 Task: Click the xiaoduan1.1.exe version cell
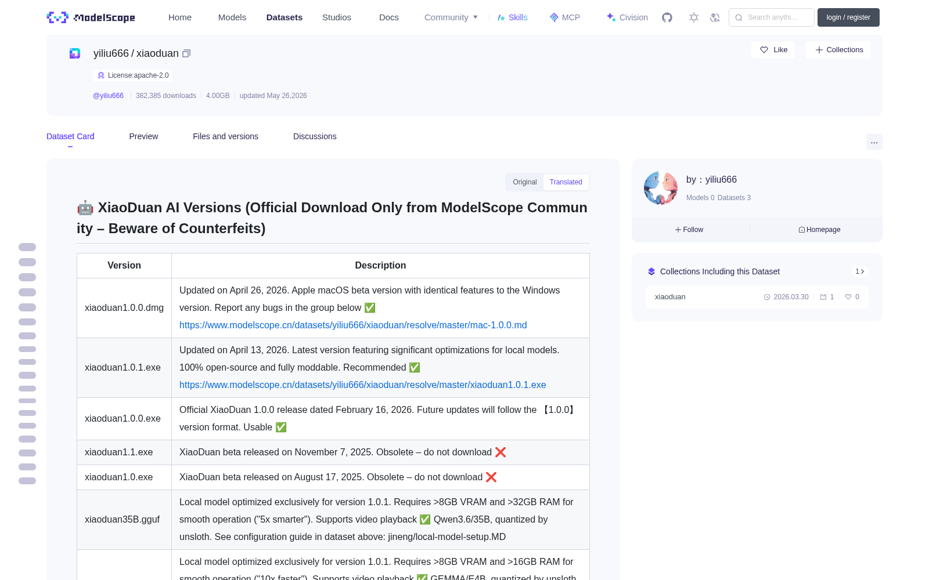click(x=124, y=452)
